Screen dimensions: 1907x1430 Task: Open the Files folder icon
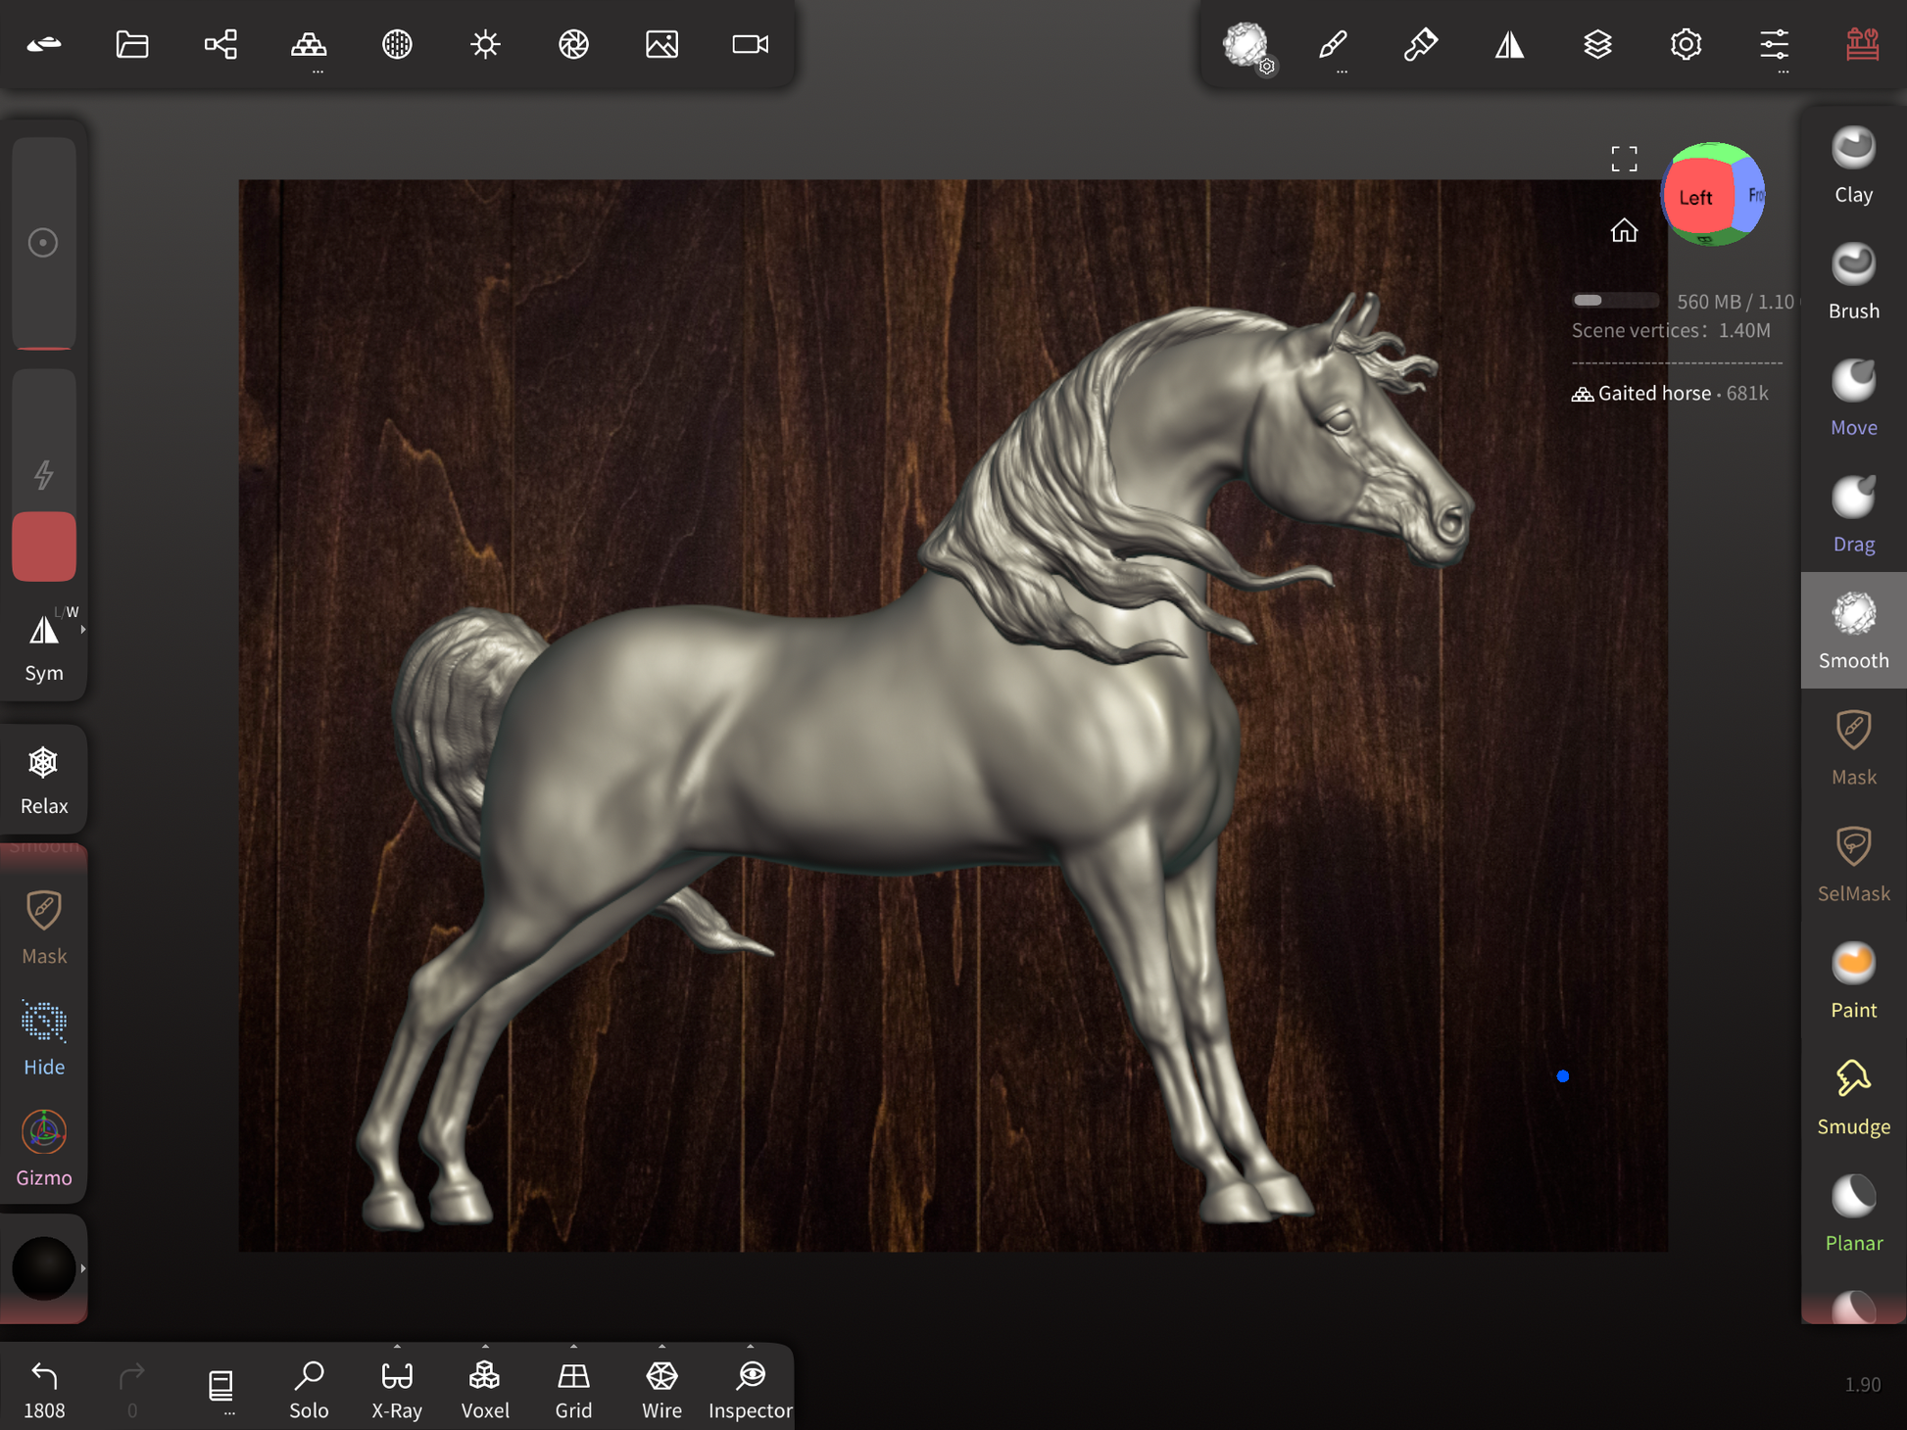coord(132,44)
